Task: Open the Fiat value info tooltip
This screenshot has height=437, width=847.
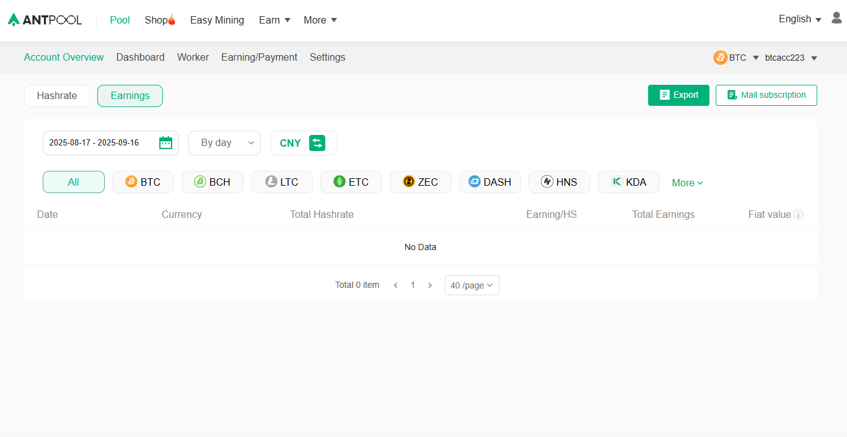Action: (798, 214)
